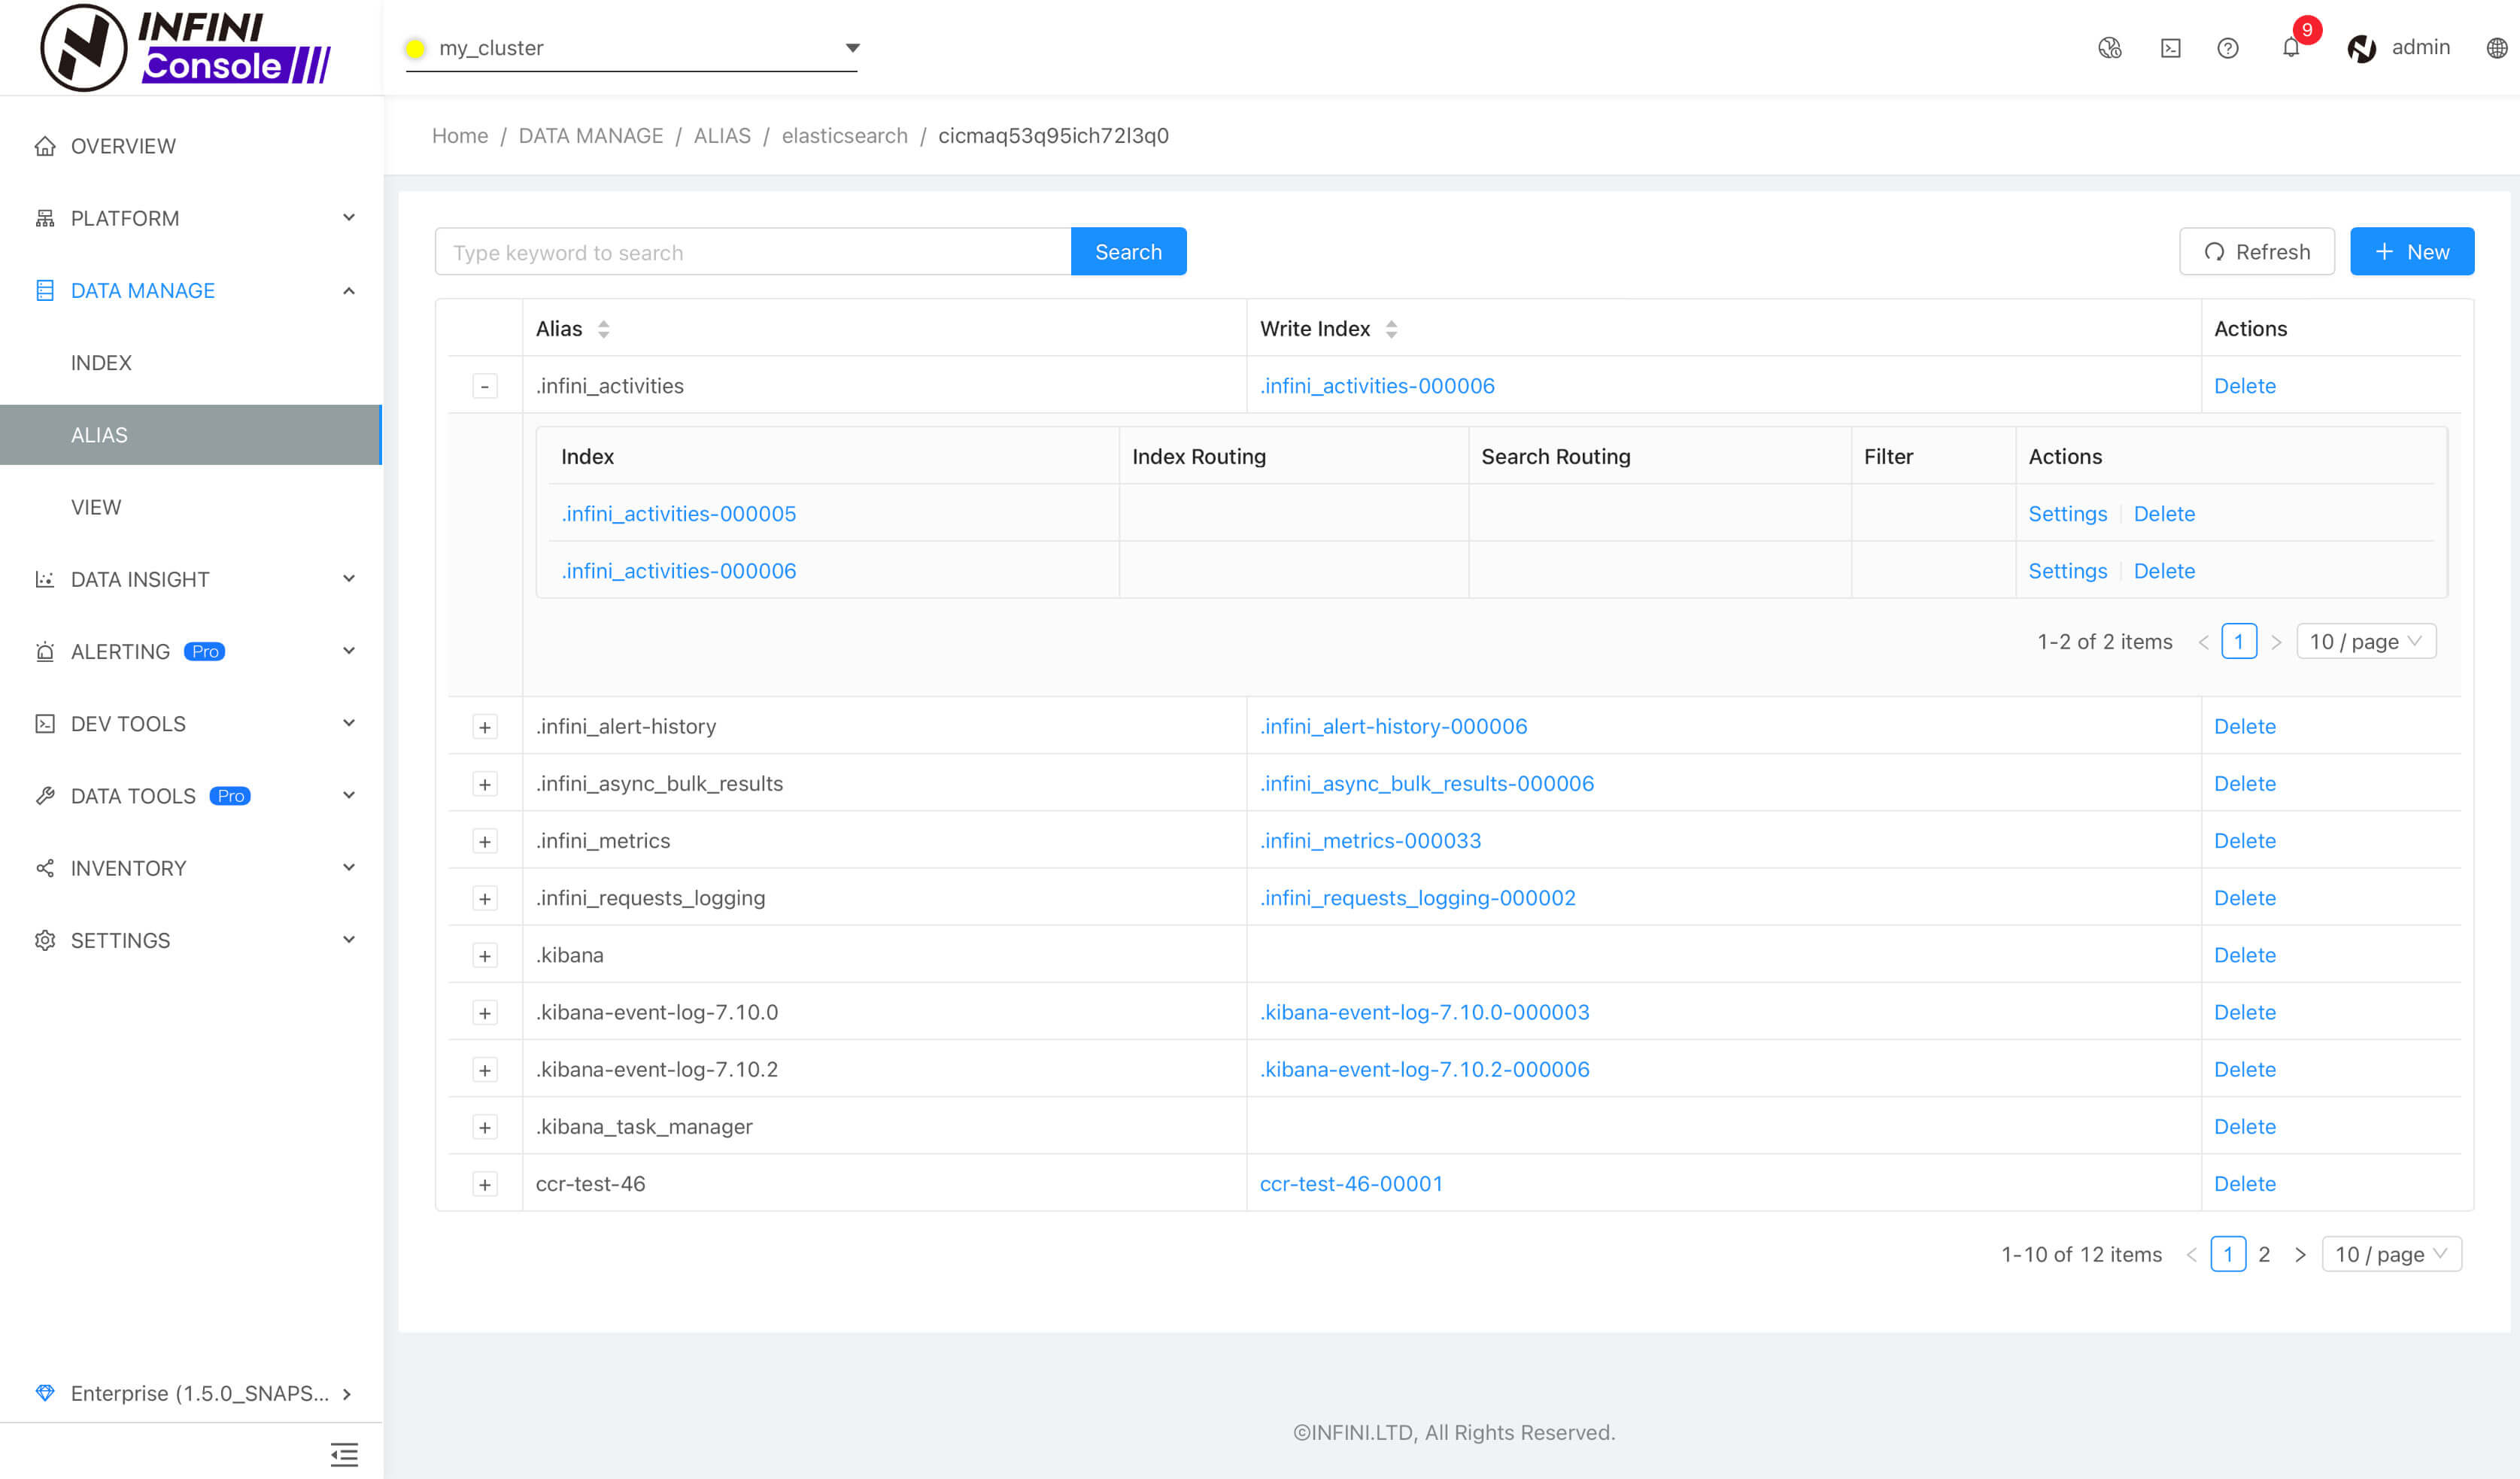Collapse the .infini_activities alias row
This screenshot has height=1479, width=2520.
485,386
